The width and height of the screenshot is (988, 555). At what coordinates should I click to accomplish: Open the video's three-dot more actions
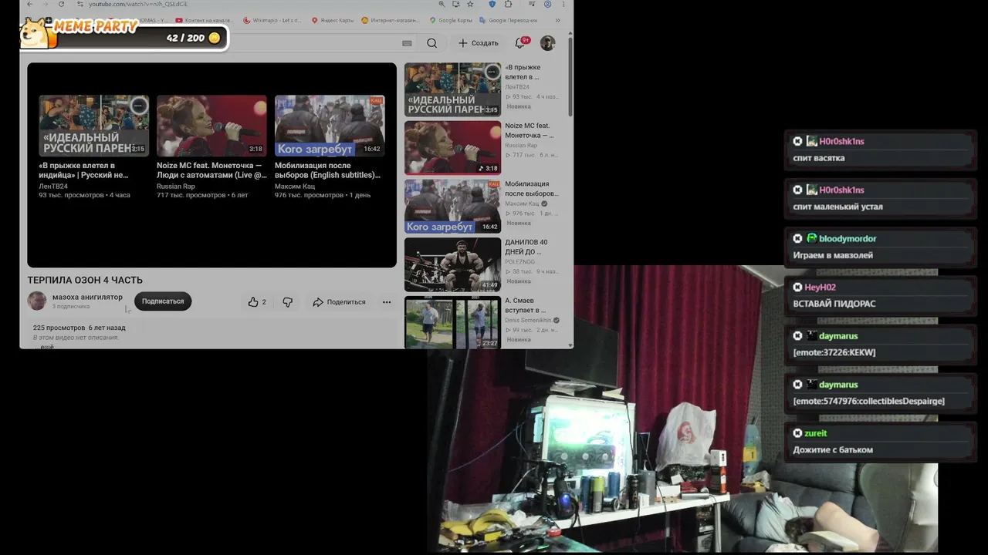click(x=387, y=302)
